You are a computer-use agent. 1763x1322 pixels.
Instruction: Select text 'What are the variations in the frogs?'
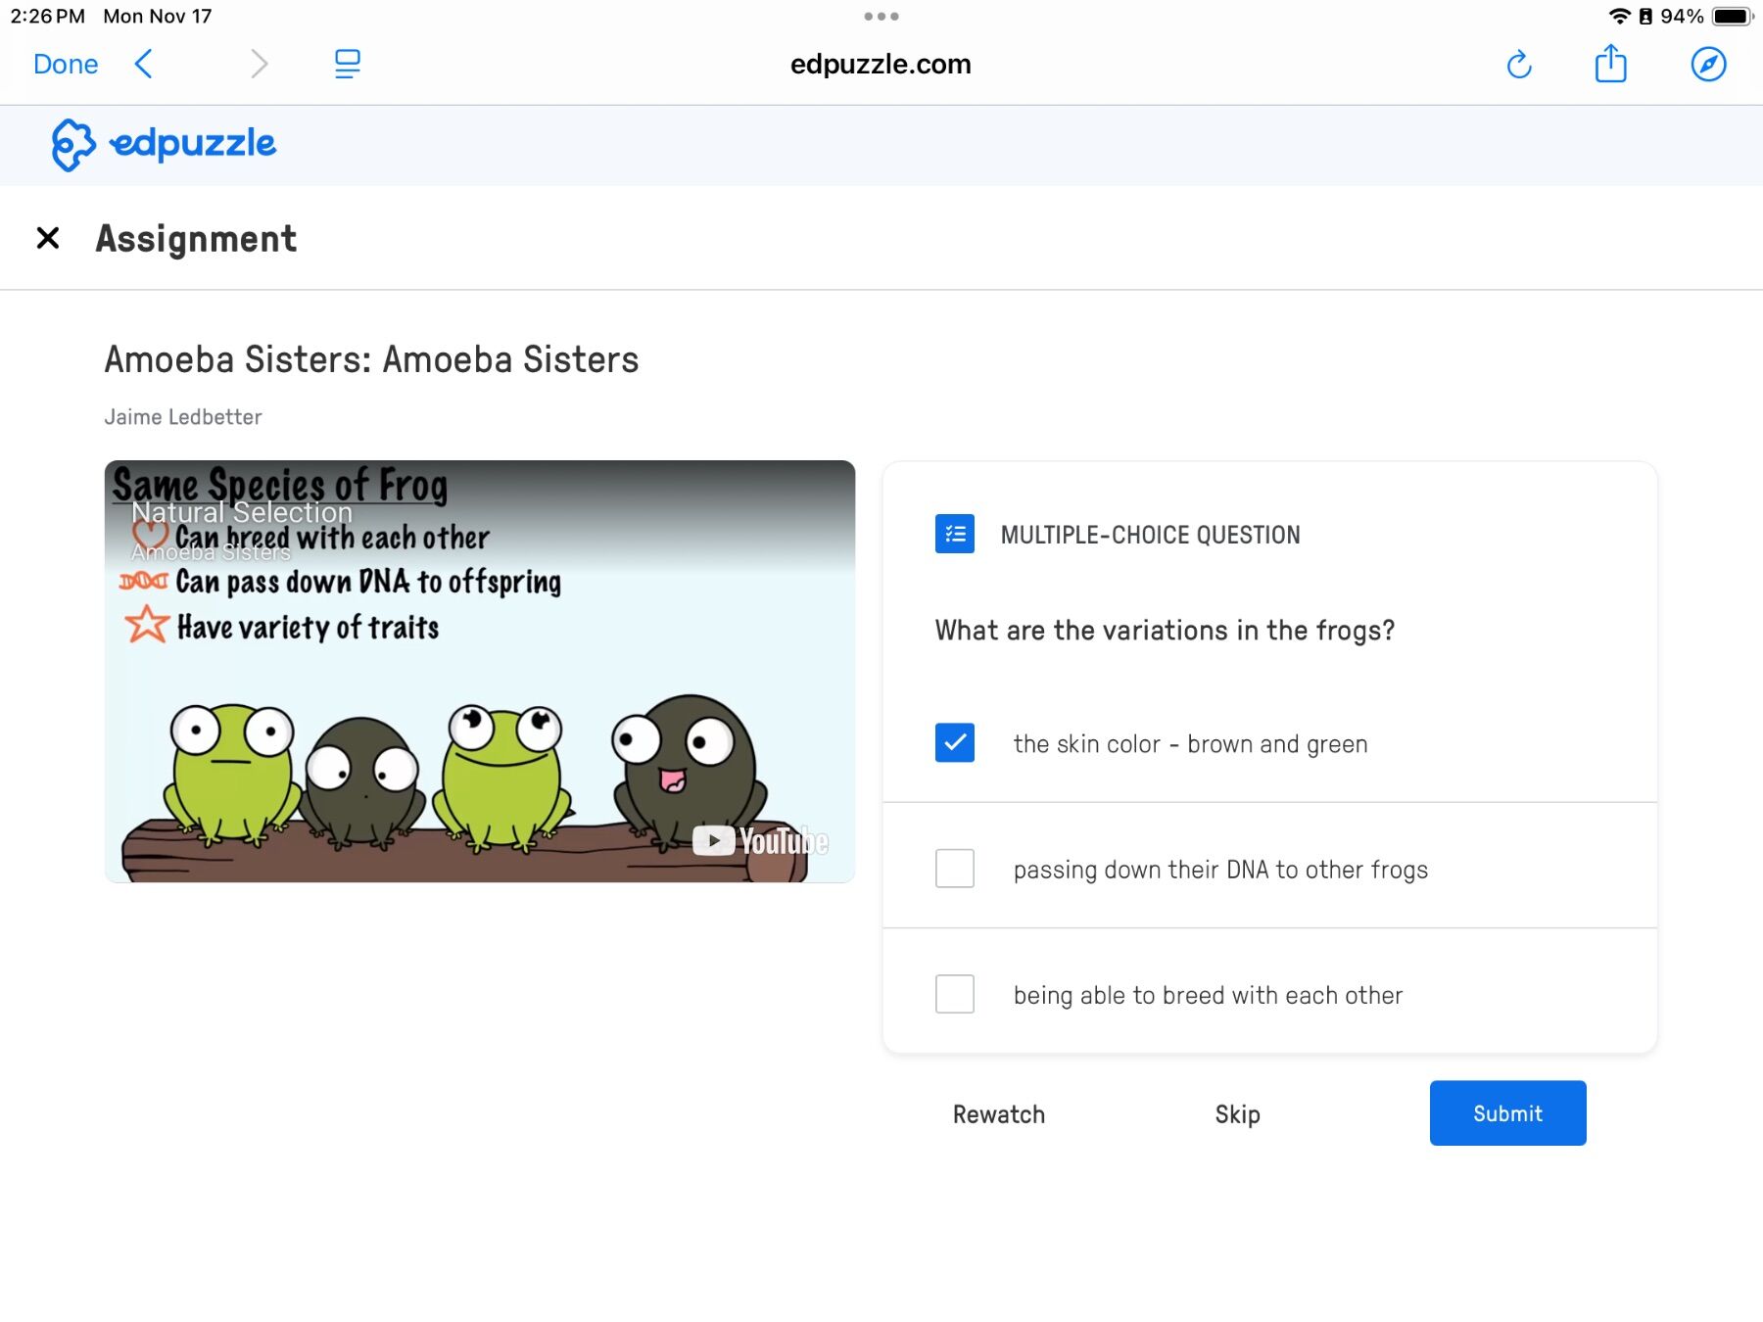tap(1165, 631)
